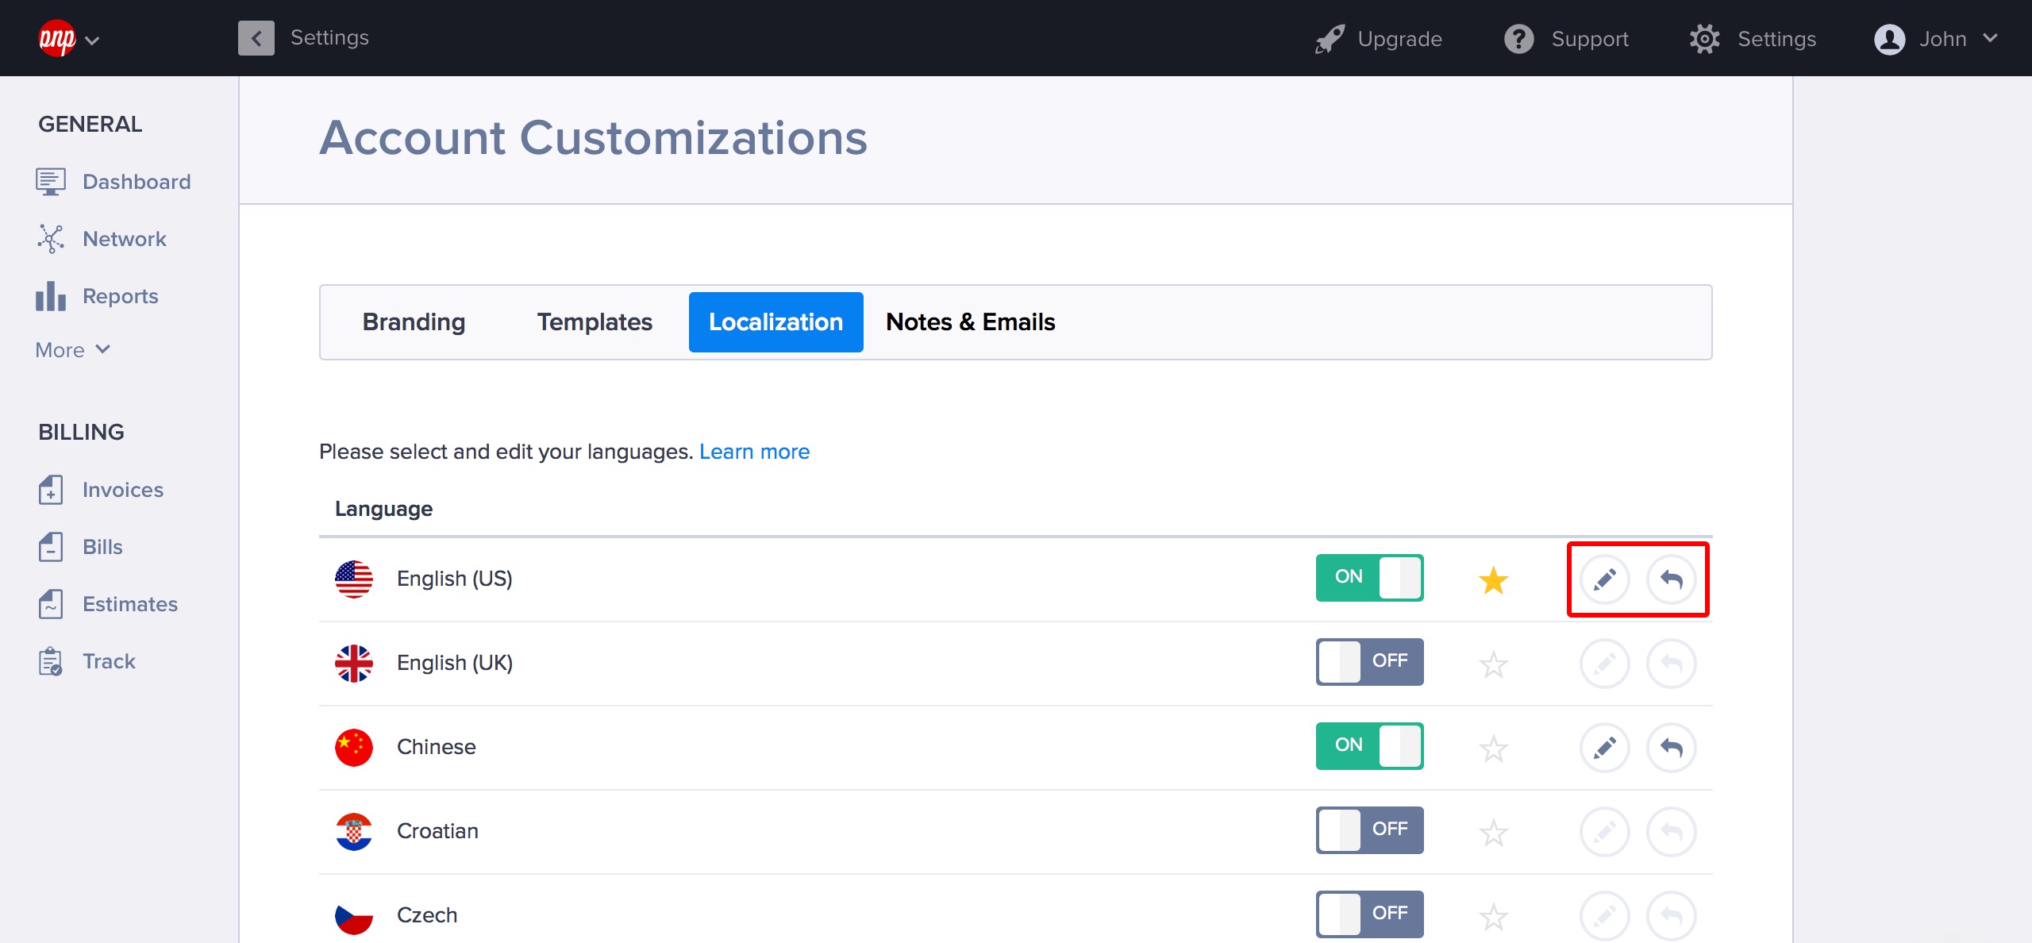Image resolution: width=2032 pixels, height=943 pixels.
Task: Go to Invoices in Billing sidebar
Action: (x=122, y=490)
